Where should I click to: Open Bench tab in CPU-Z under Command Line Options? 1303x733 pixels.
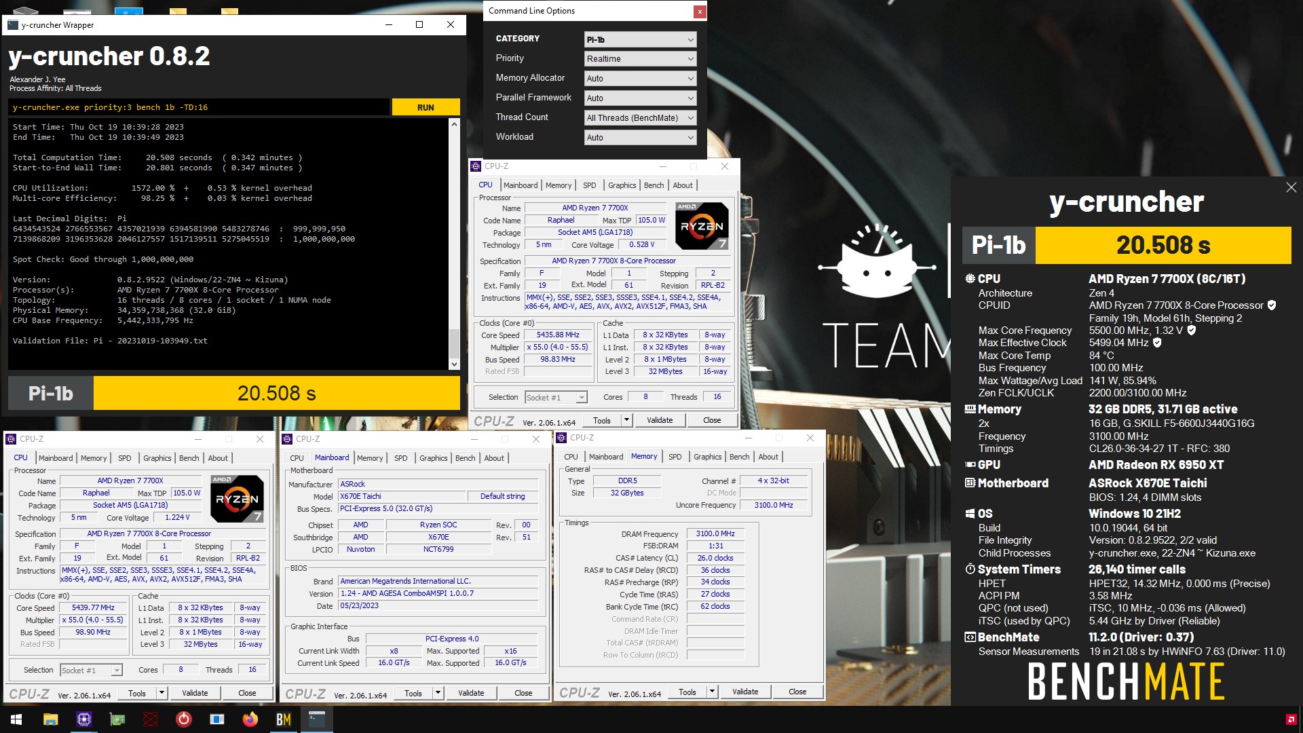654,185
